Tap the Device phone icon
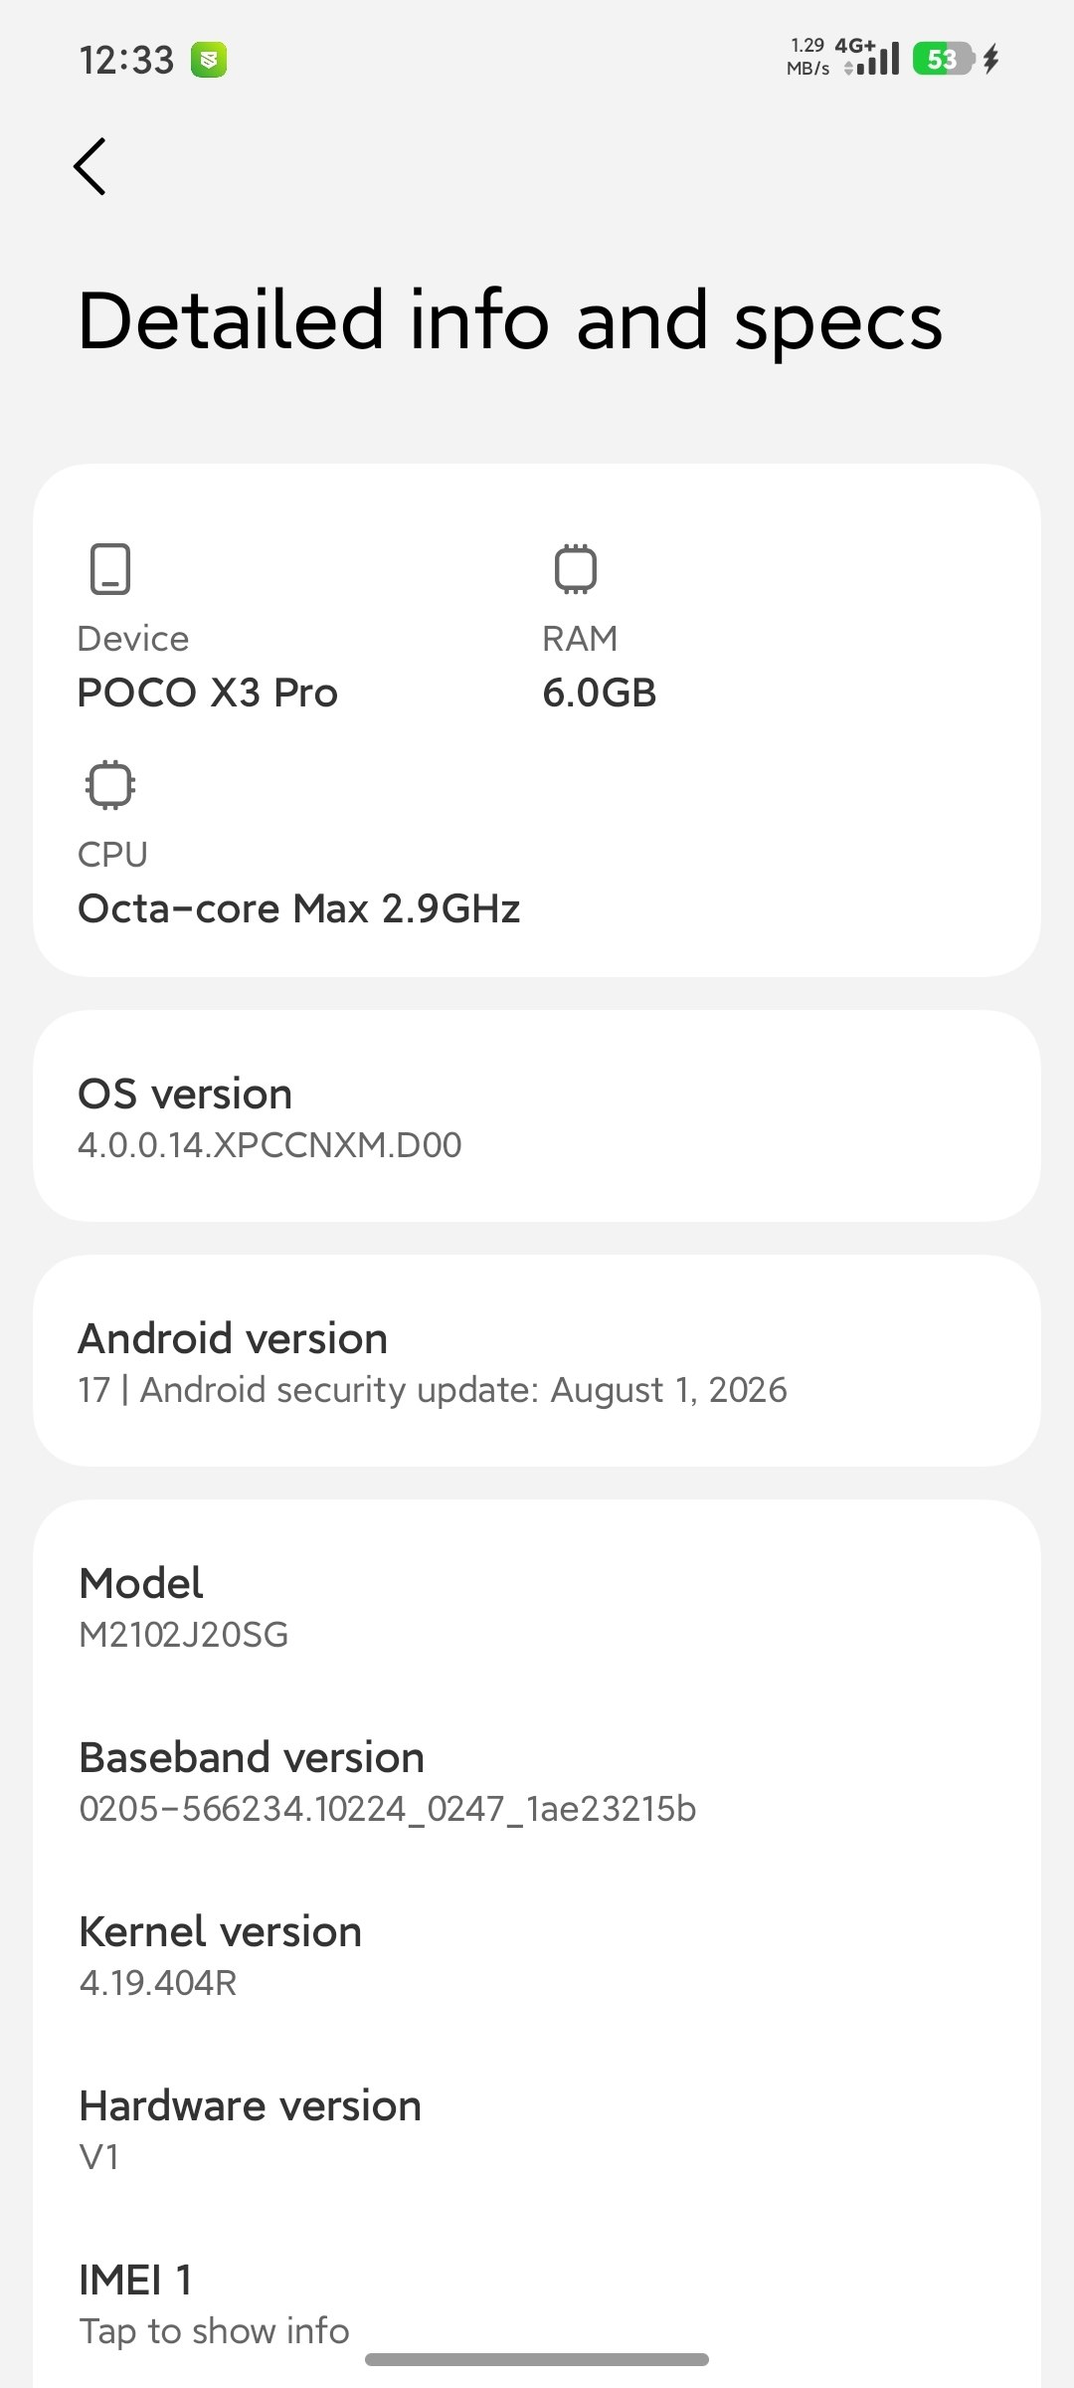This screenshot has width=1074, height=2388. [110, 569]
